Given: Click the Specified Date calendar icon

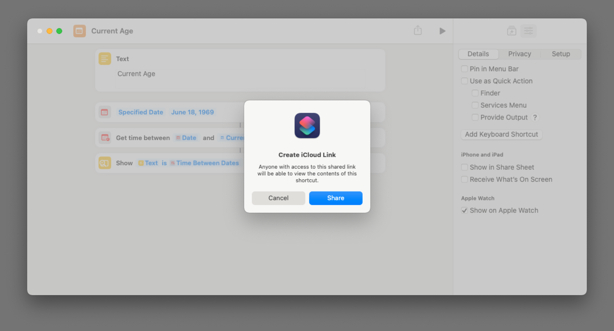Looking at the screenshot, I should pos(105,112).
